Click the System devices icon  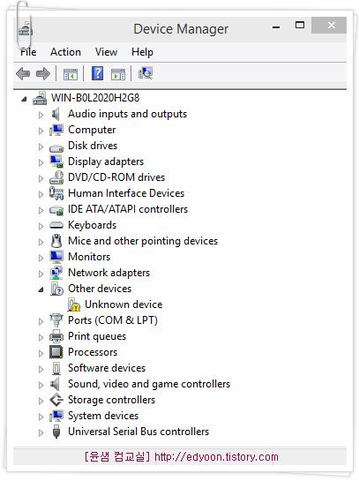click(x=56, y=416)
